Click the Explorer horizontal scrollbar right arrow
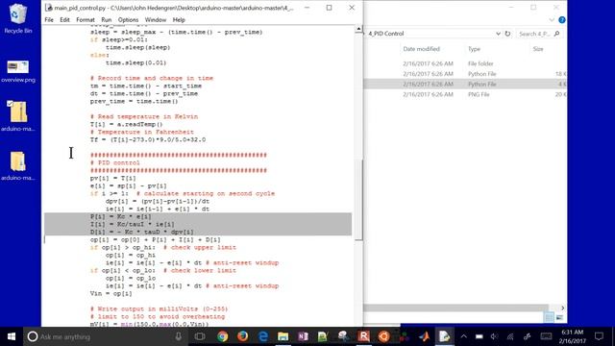This screenshot has width=615, height=346. pos(562,308)
